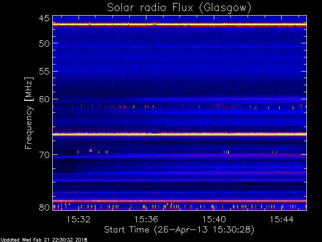Click the orange-red emission band just above 80 MHz

point(180,201)
